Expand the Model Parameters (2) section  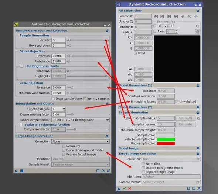pyautogui.click(x=198, y=107)
